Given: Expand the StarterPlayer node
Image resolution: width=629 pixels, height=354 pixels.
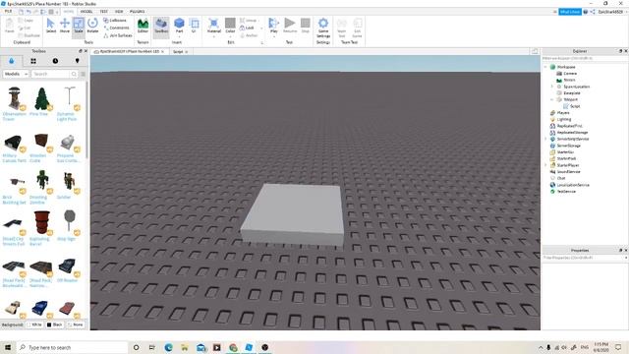Looking at the screenshot, I should pos(545,165).
